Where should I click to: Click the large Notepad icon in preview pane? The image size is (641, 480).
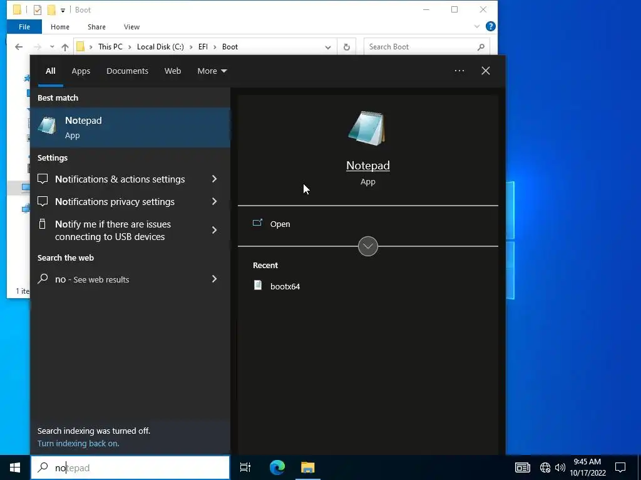click(x=367, y=128)
